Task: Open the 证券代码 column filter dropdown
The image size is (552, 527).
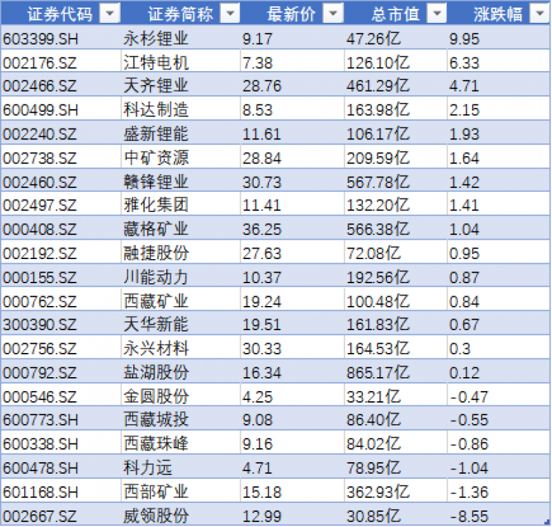Action: pyautogui.click(x=108, y=14)
